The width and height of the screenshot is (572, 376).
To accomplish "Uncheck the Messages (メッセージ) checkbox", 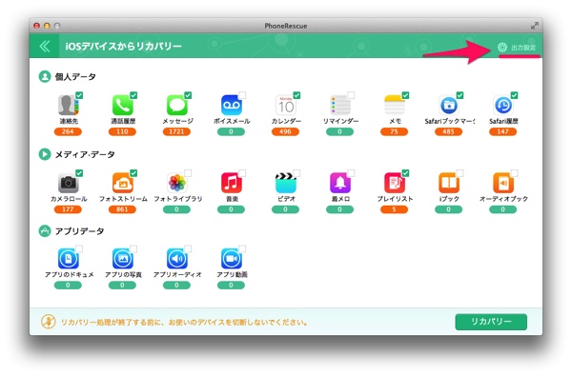I will tap(188, 95).
